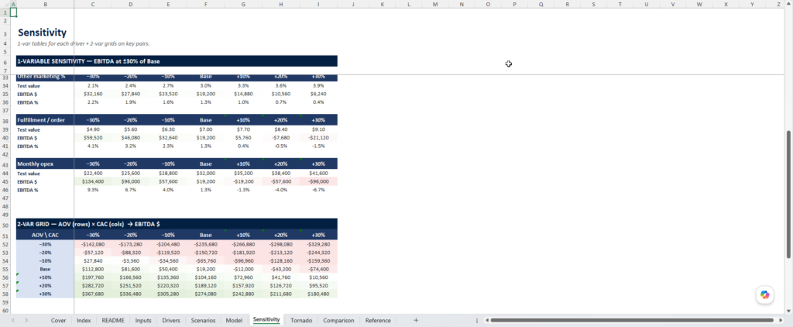Select column Z header
793x327 pixels.
coord(779,4)
